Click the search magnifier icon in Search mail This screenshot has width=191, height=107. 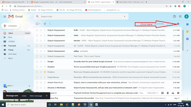coord(37,16)
